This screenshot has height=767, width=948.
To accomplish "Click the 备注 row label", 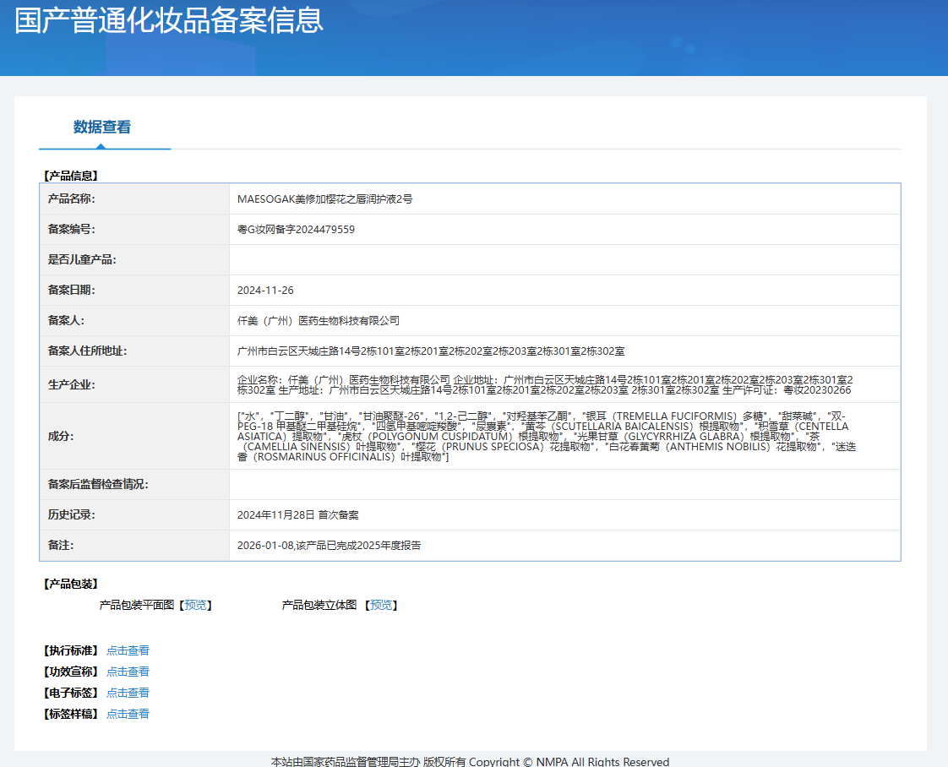I will click(x=61, y=545).
